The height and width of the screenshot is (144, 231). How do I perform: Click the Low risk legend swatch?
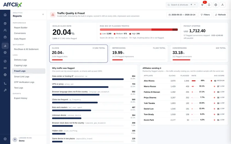101,34
